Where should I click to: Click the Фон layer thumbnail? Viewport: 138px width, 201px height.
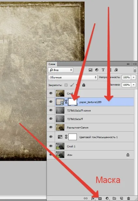pyautogui.click(x=60, y=155)
